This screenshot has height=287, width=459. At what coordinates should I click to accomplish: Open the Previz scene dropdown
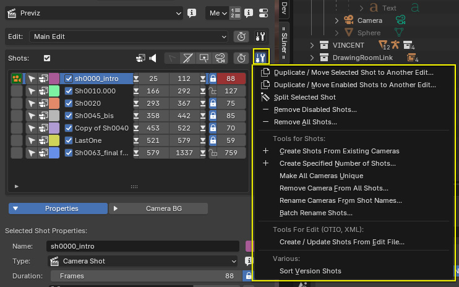point(93,12)
